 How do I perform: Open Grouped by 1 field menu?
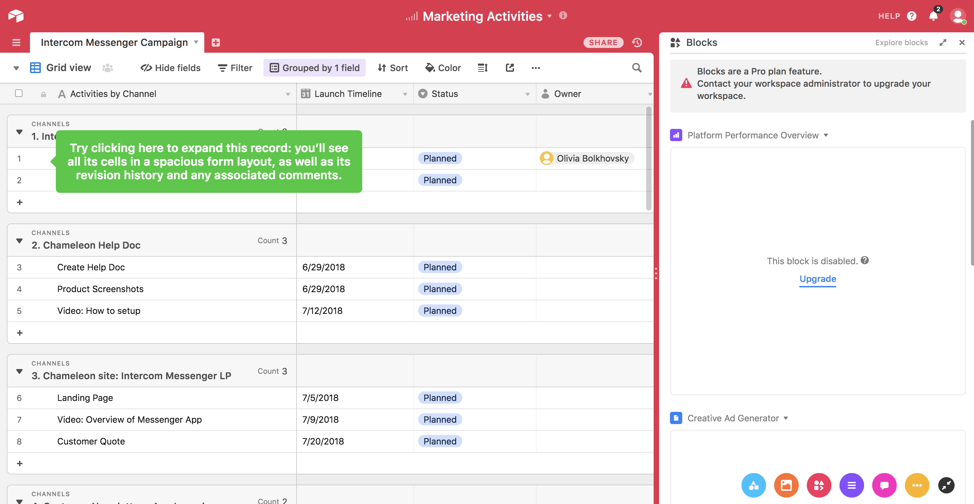coord(315,68)
